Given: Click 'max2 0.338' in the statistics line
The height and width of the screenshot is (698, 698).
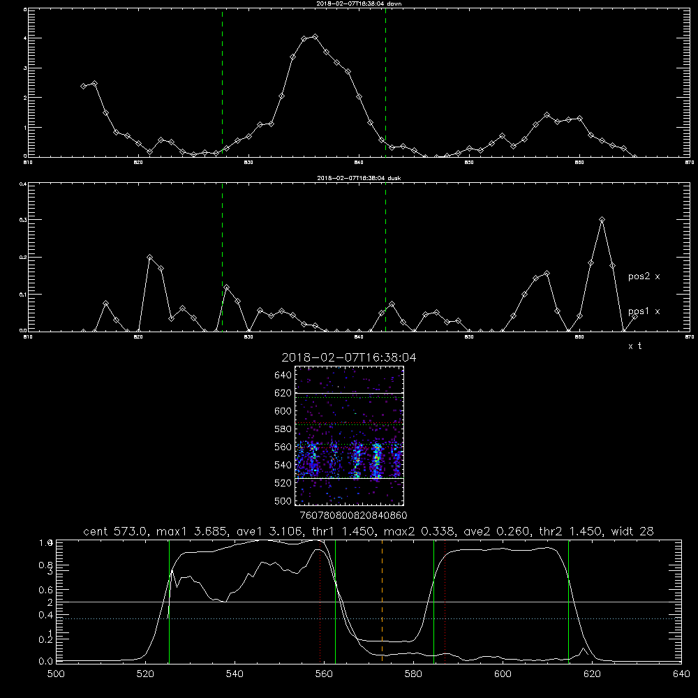Looking at the screenshot, I should [419, 531].
